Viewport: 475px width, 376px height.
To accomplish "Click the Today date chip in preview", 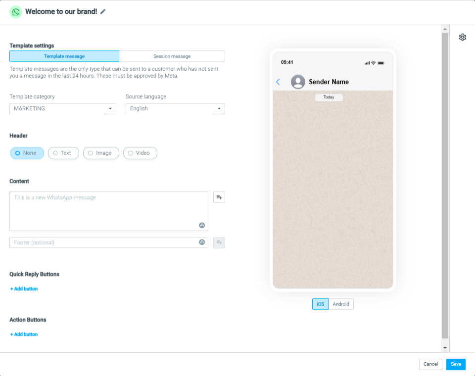I will 329,97.
